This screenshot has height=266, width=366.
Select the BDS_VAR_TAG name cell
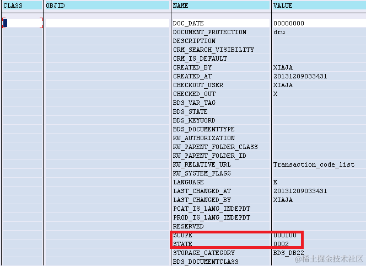221,103
